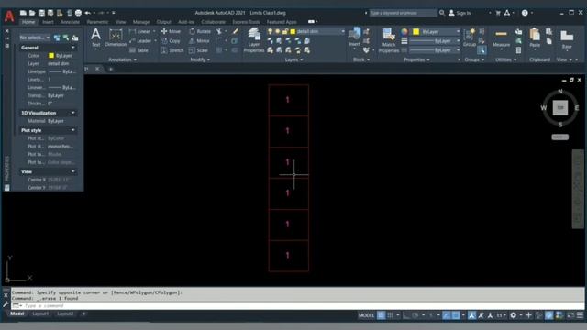The width and height of the screenshot is (587, 330).
Task: Open the linetype ByLayer dropdown
Action: 435,50
